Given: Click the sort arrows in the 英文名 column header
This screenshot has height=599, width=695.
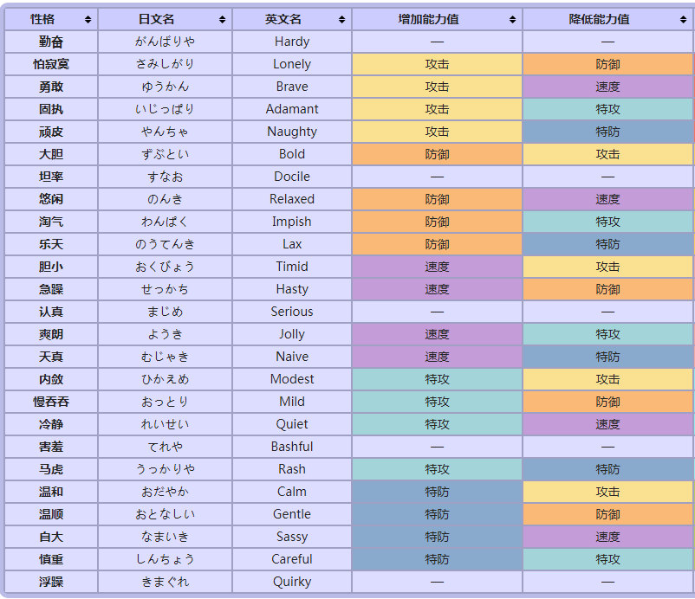Looking at the screenshot, I should click(342, 19).
